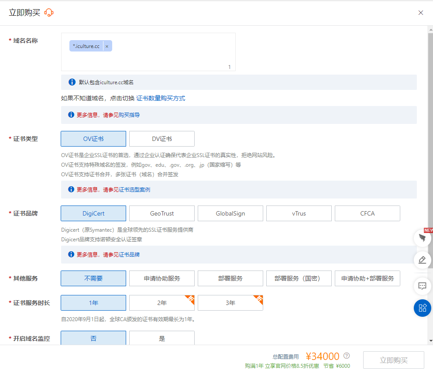Image resolution: width=433 pixels, height=370 pixels.
Task: Select 申请协助服务 option
Action: [162, 278]
